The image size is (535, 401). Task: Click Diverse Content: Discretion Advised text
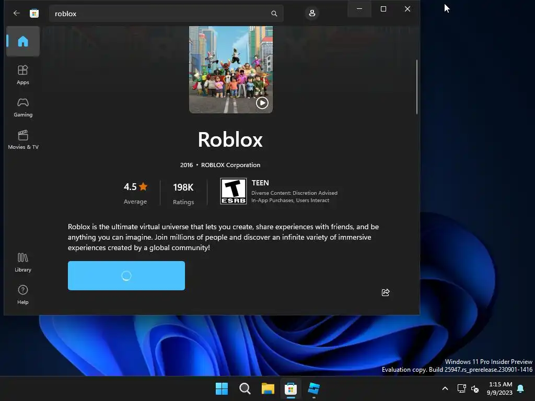[294, 193]
